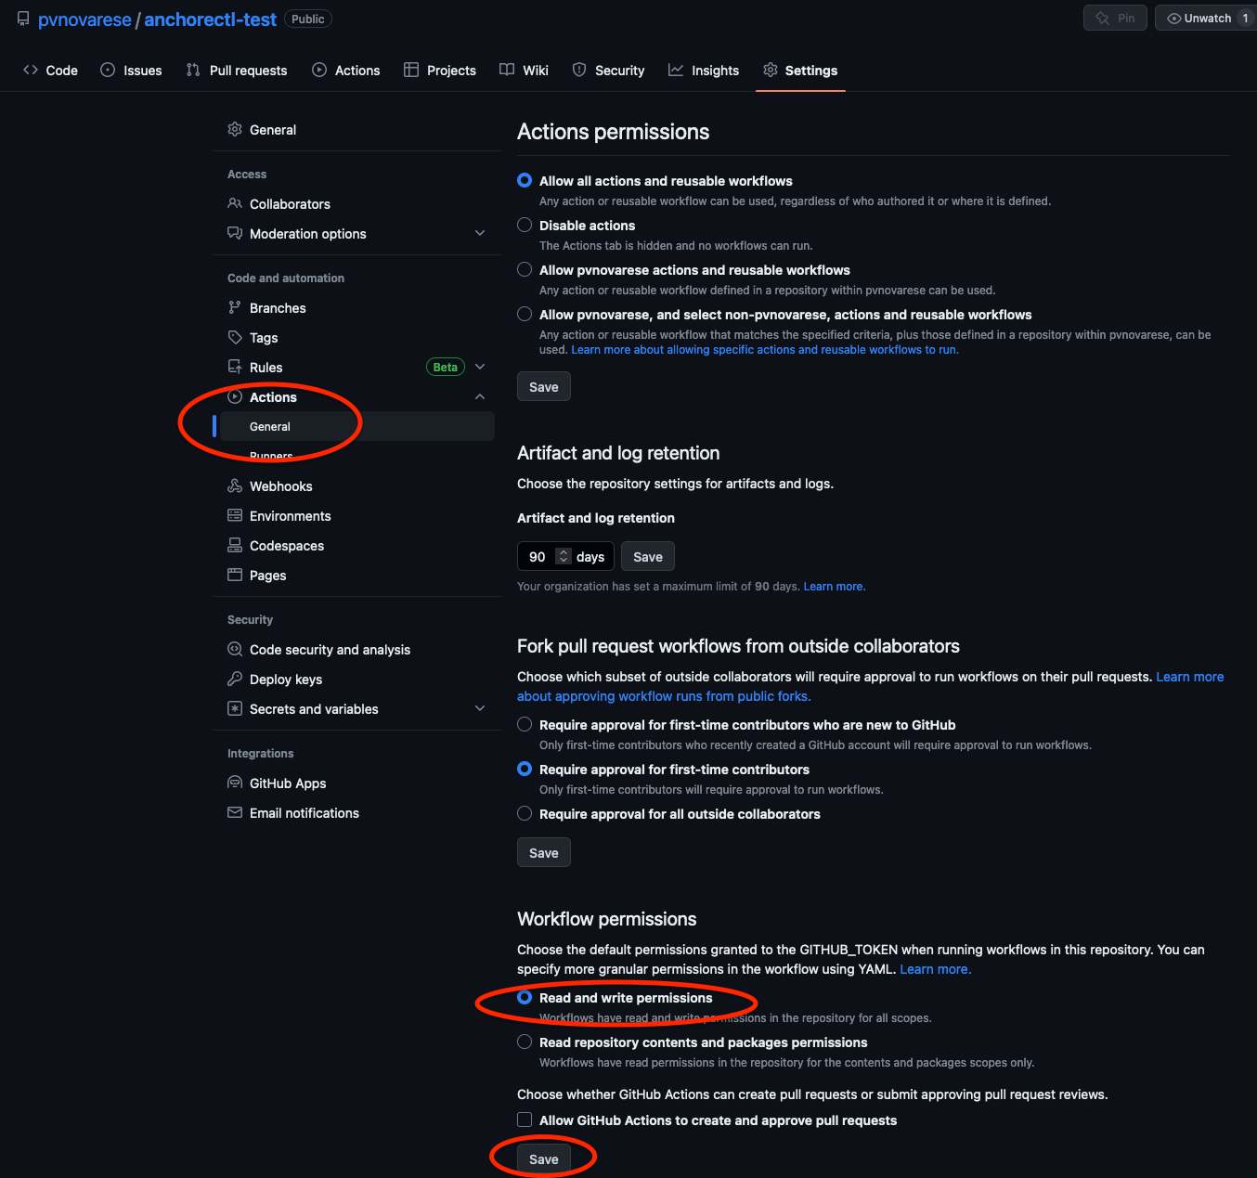Expand the Moderation options section
Screen dimensions: 1257x1178
[x=480, y=234]
